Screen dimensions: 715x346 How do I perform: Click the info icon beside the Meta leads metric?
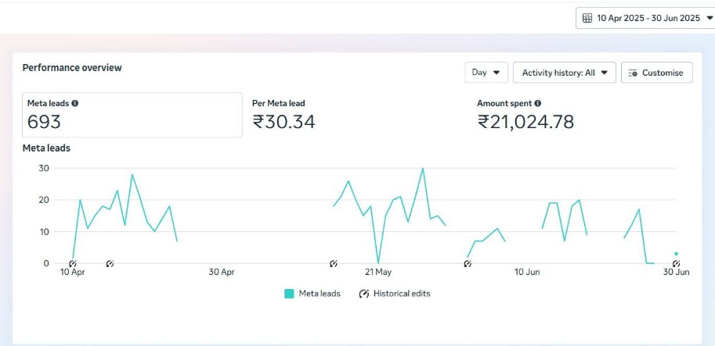click(74, 103)
